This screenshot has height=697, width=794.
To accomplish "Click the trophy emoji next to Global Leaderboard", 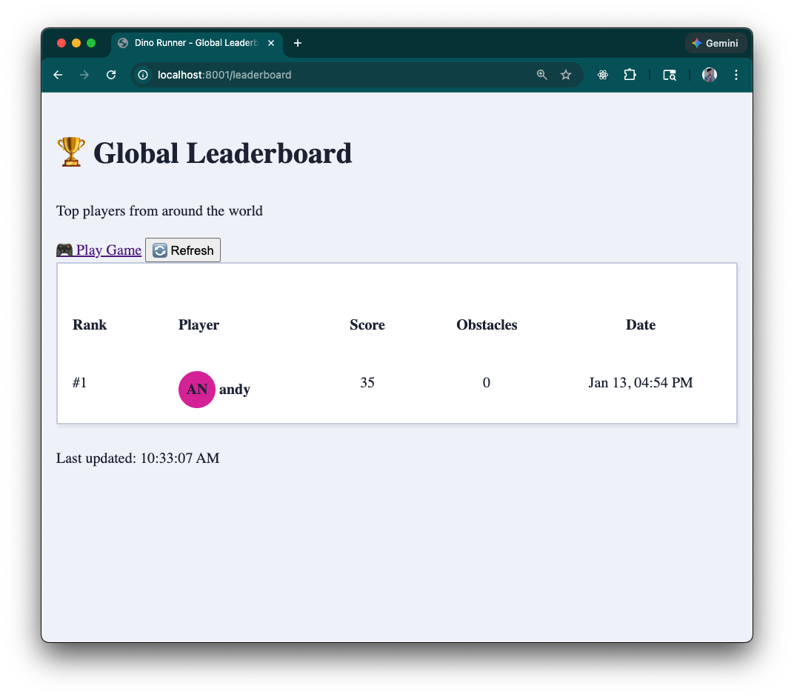I will tap(70, 152).
